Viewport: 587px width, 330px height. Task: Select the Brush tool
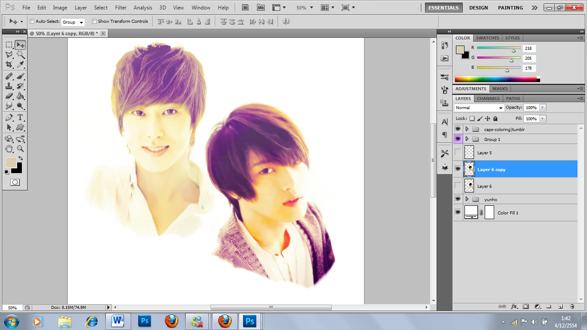(20, 76)
